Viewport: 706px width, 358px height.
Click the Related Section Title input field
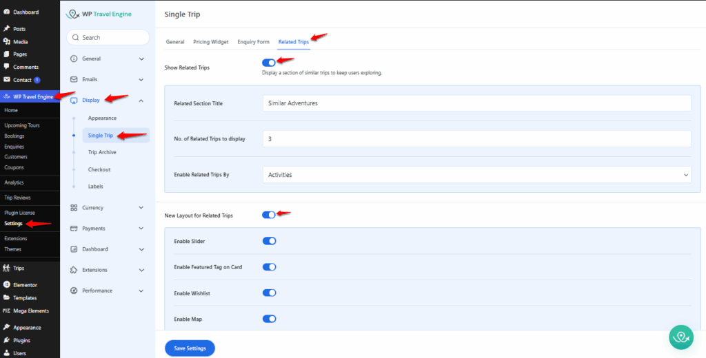click(x=476, y=103)
